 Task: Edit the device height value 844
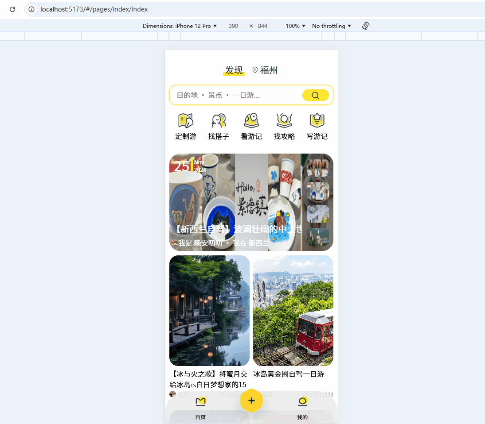click(262, 26)
